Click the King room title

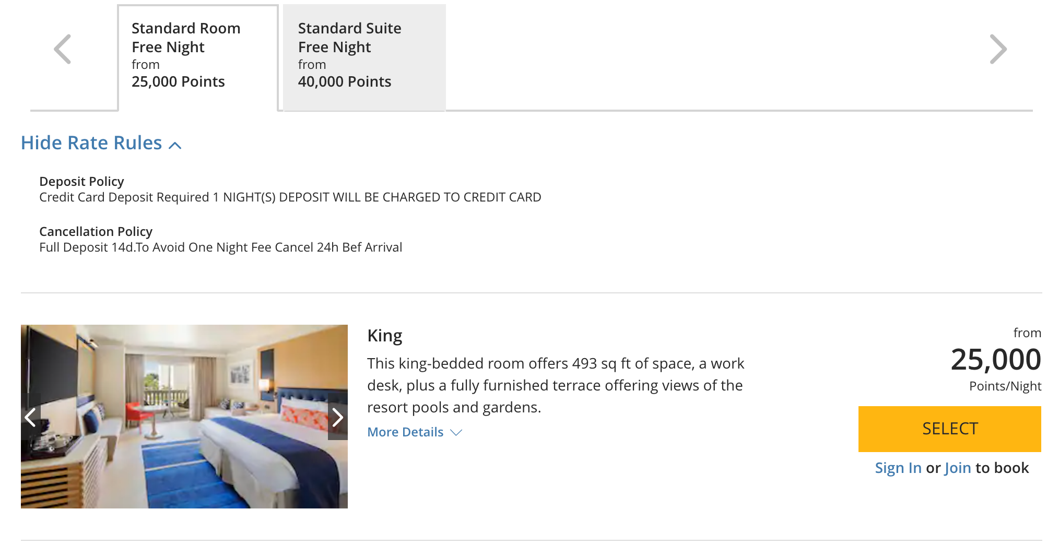tap(385, 335)
